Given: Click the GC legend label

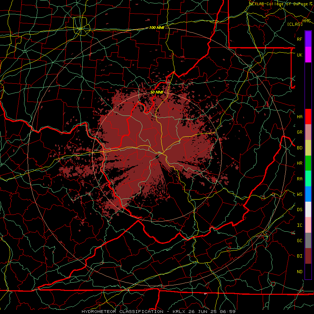Looking at the screenshot, I should (x=299, y=241).
